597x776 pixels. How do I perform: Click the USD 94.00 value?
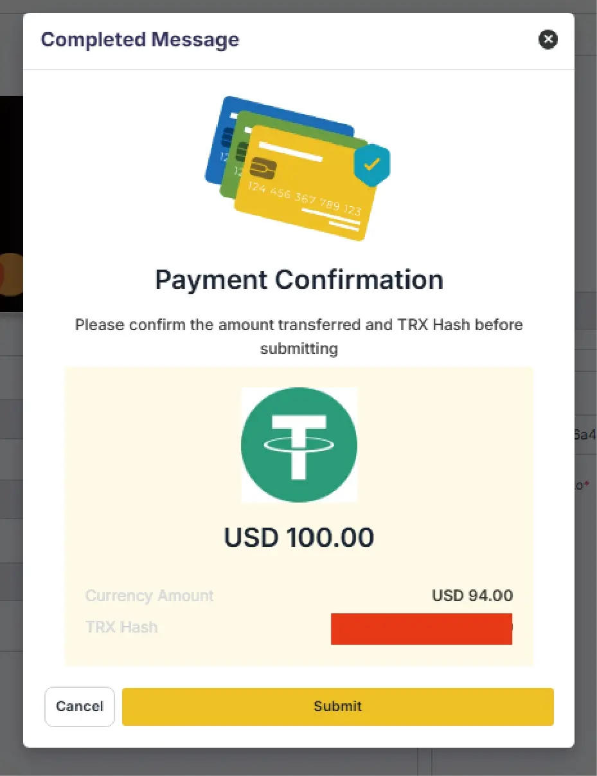(x=472, y=596)
